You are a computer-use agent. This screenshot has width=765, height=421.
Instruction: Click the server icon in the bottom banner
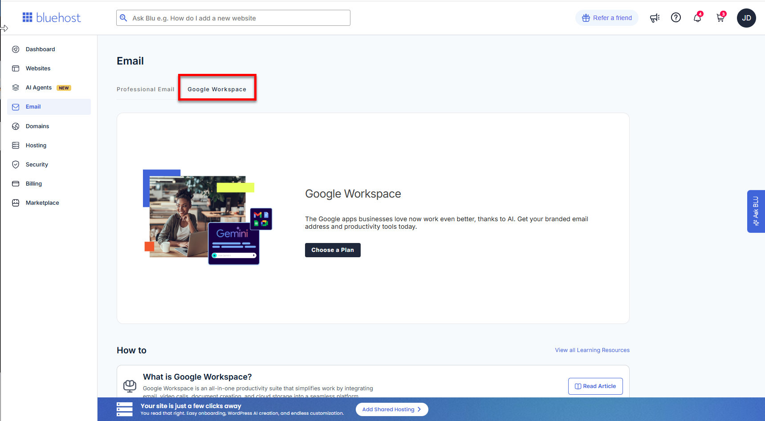point(125,409)
